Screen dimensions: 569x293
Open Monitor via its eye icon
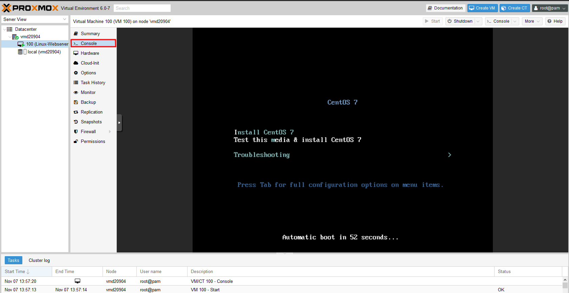(x=76, y=92)
